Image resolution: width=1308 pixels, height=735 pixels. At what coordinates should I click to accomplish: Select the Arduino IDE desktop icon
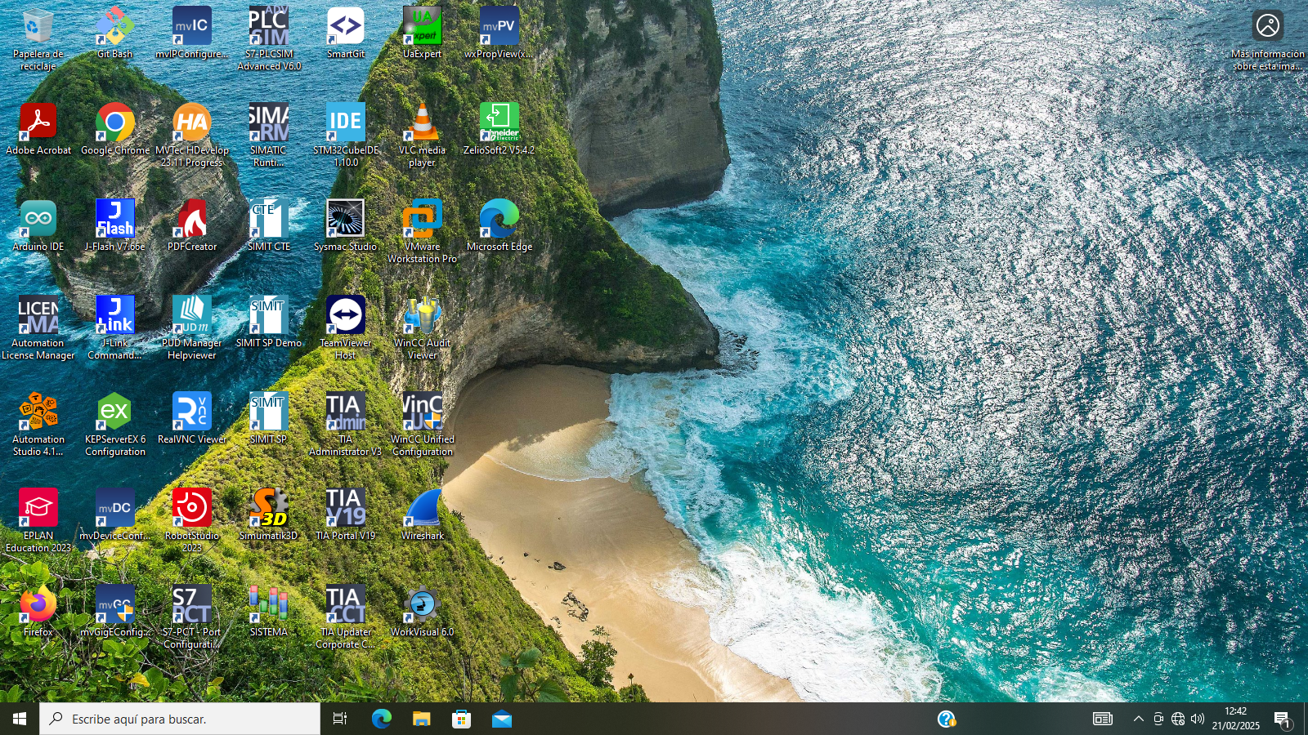tap(38, 220)
